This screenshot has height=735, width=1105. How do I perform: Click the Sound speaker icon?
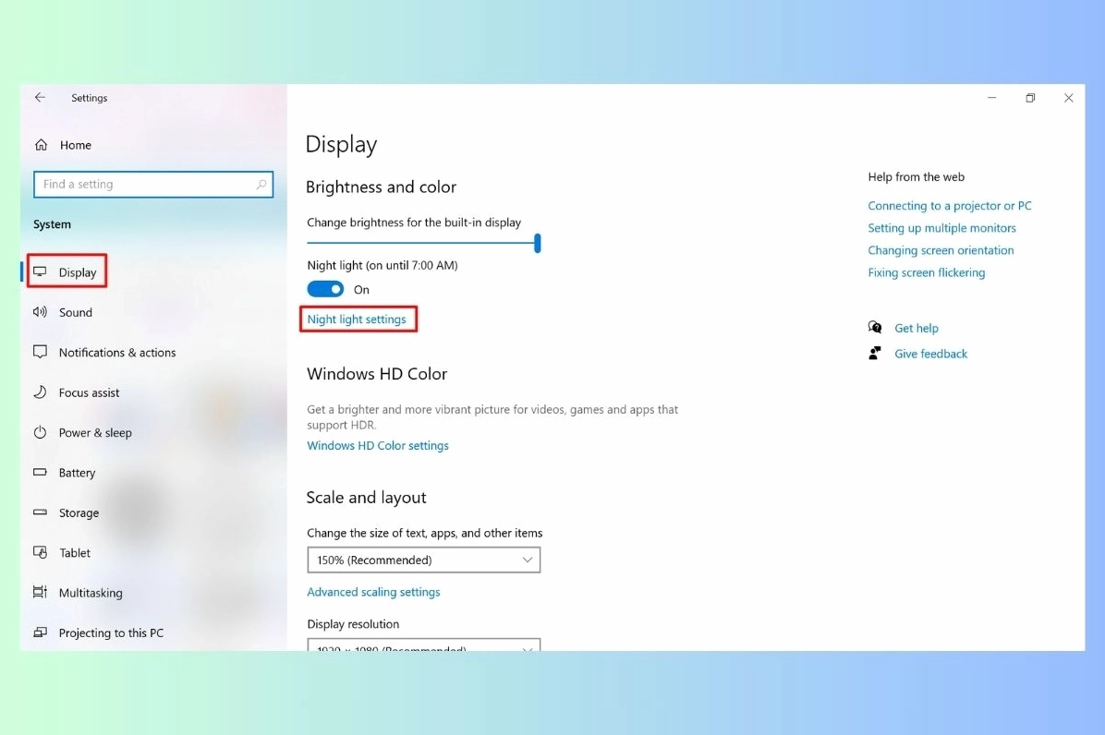coord(40,312)
